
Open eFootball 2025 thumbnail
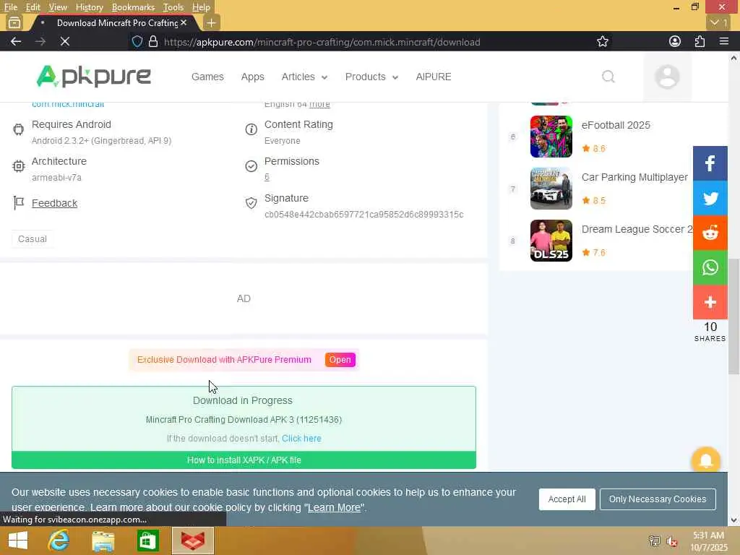coord(551,137)
